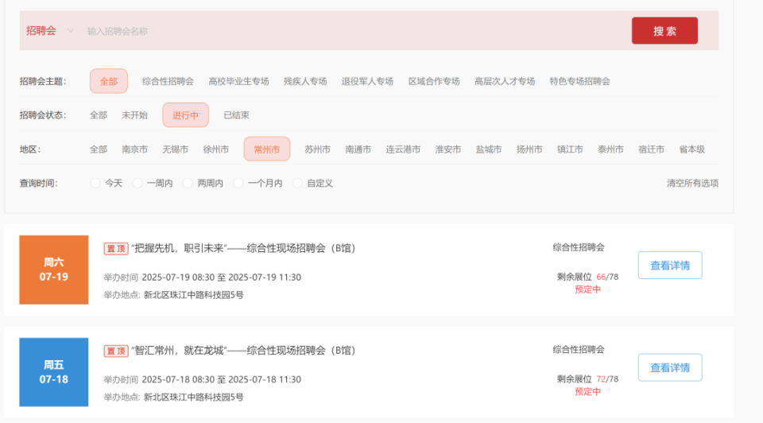
Task: Filter status by 未开始
Action: point(134,115)
